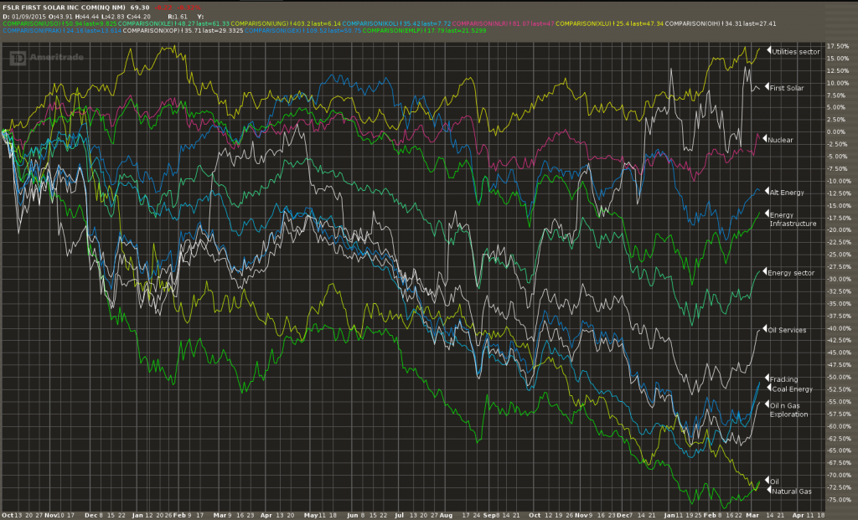The image size is (858, 520).
Task: Click the 'First Solar' series label
Action: pos(786,88)
